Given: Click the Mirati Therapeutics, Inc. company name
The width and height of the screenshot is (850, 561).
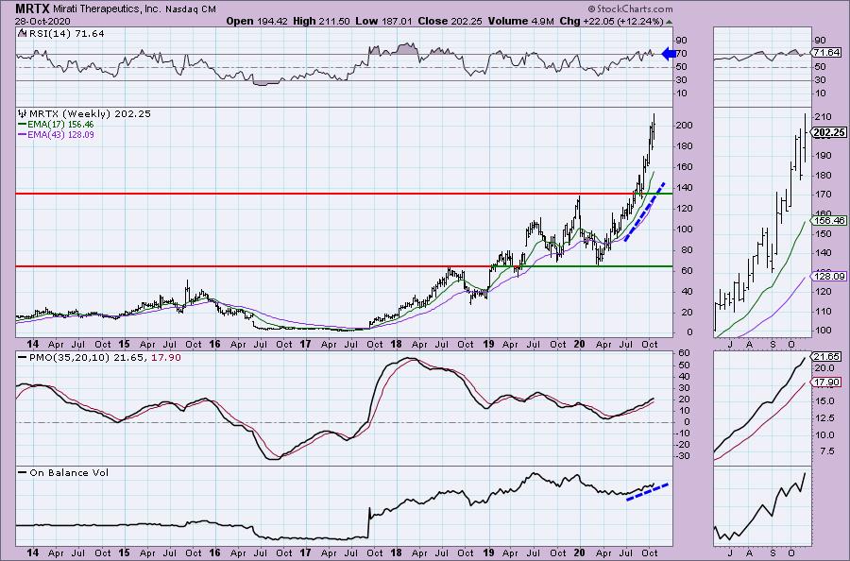Looking at the screenshot, I should point(108,9).
